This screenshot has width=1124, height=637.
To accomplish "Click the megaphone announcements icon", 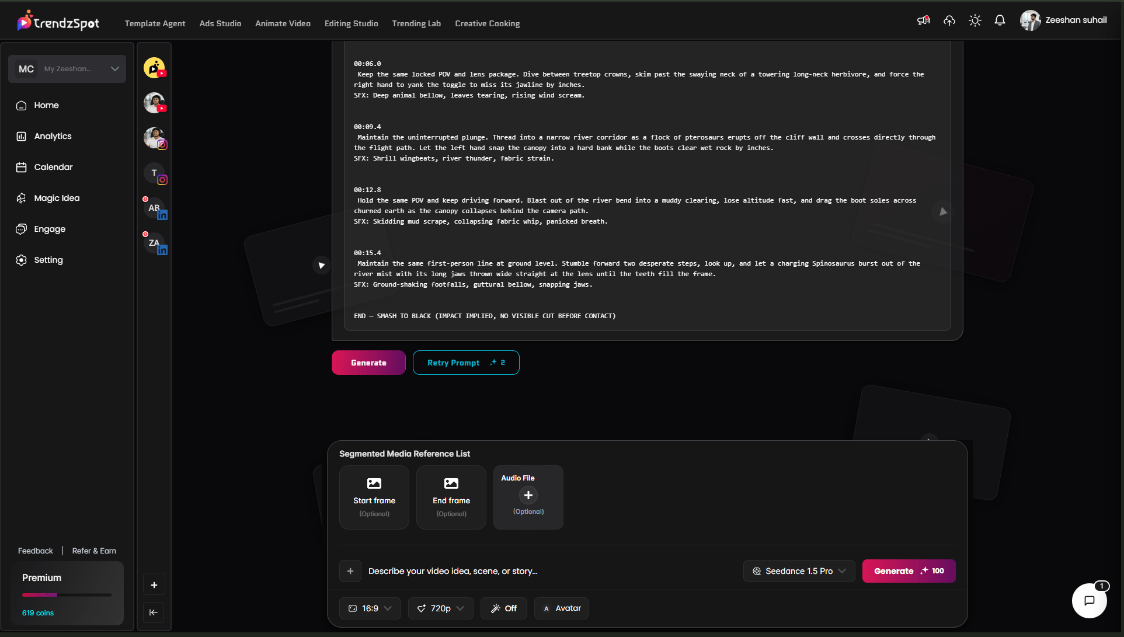I will click(923, 20).
